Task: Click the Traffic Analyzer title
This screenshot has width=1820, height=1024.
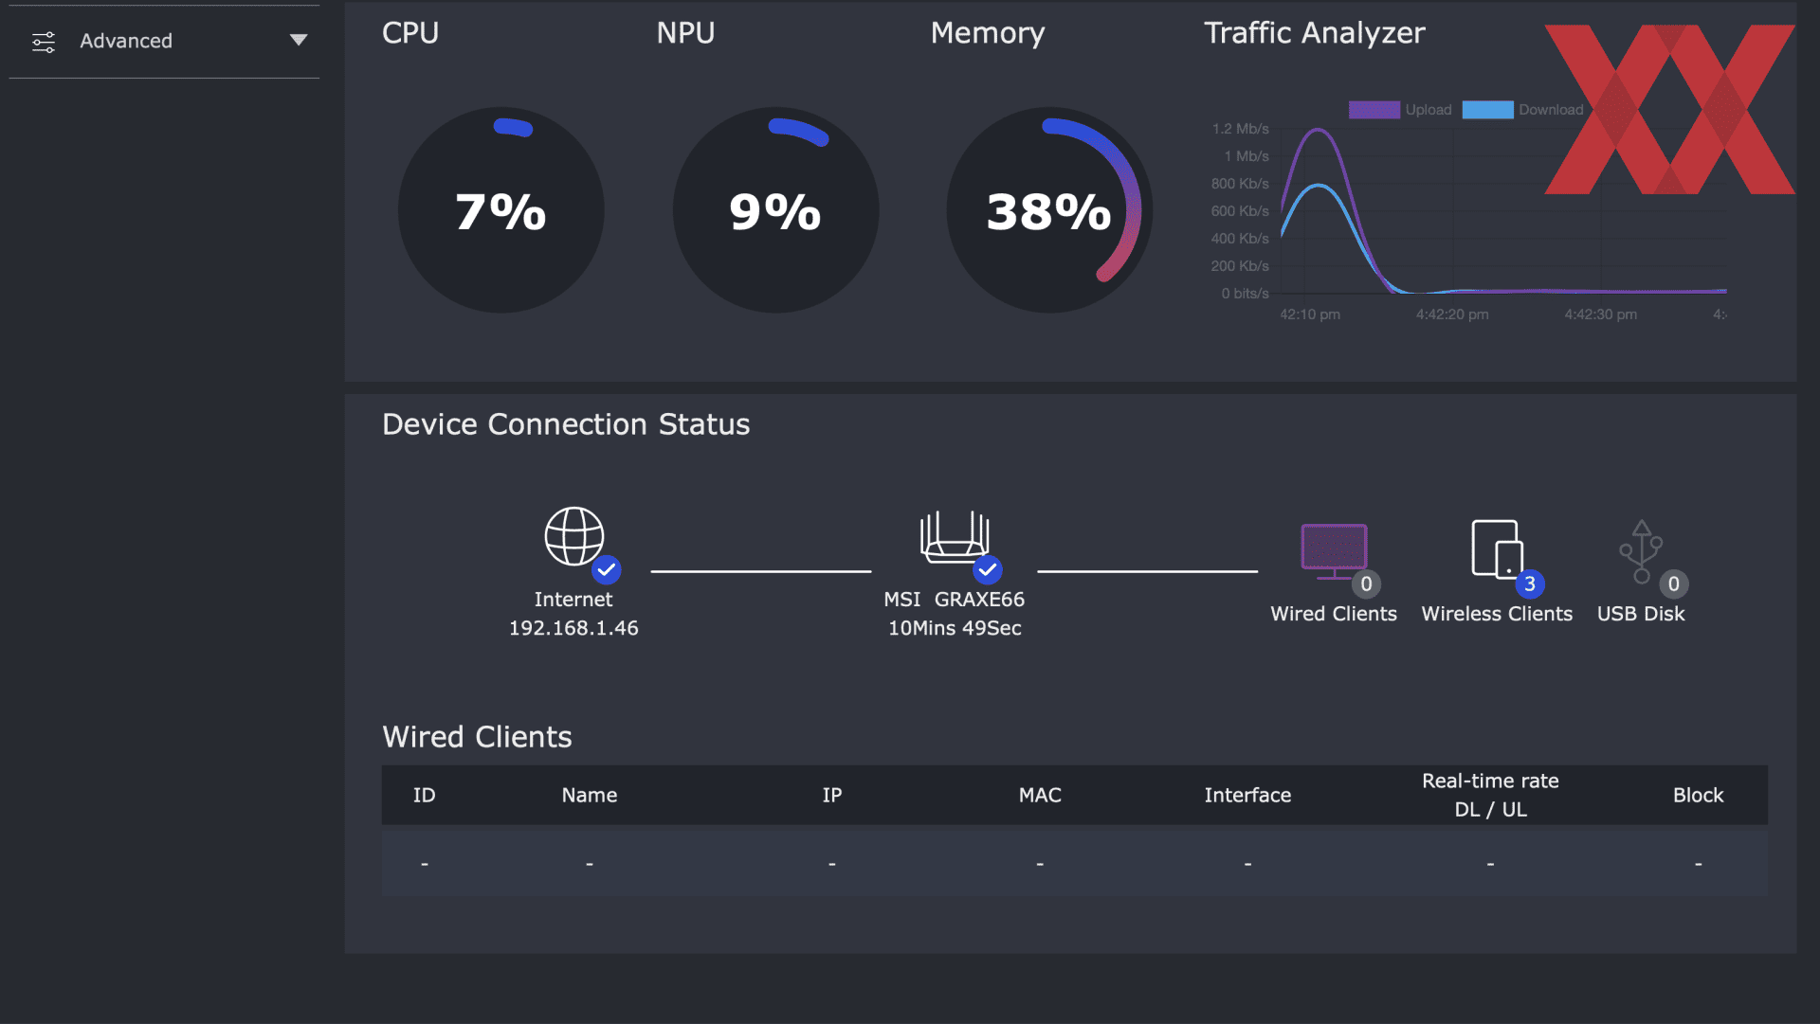Action: click(x=1314, y=33)
